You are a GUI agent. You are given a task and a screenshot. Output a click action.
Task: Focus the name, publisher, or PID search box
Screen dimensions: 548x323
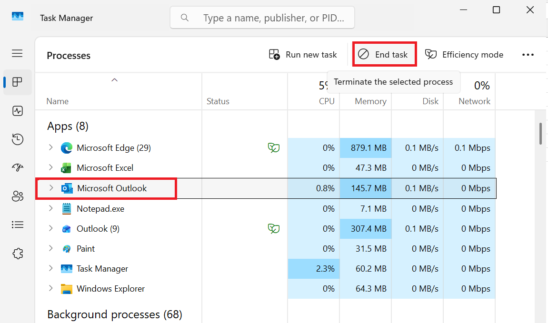pyautogui.click(x=262, y=18)
